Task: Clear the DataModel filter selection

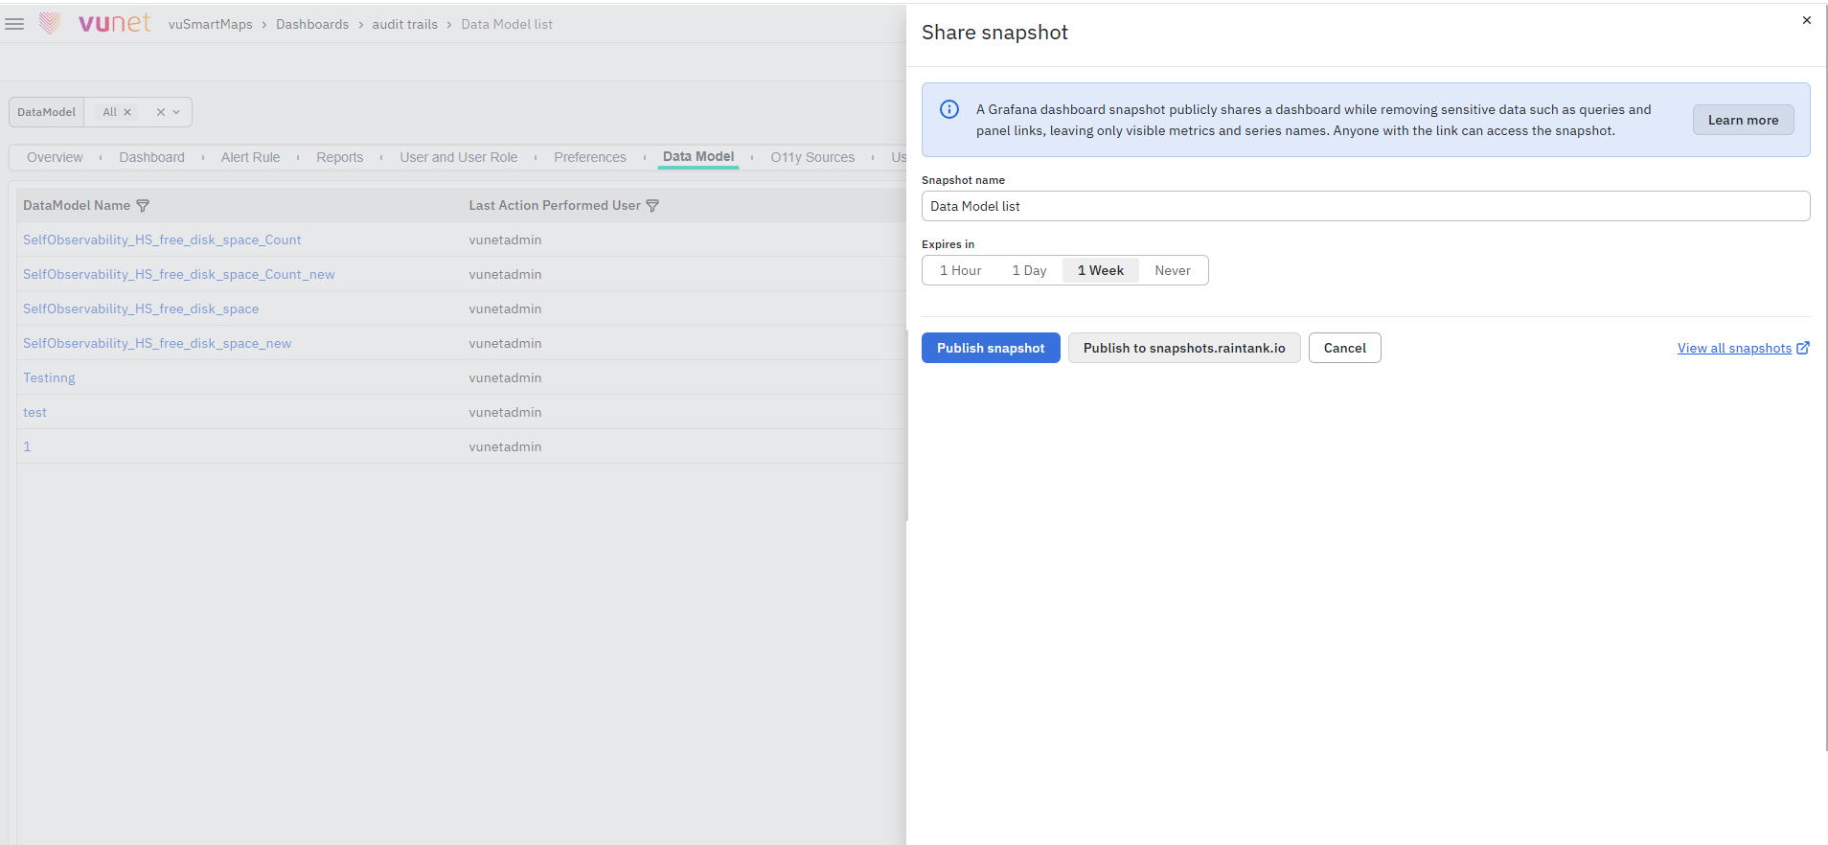Action: [161, 112]
